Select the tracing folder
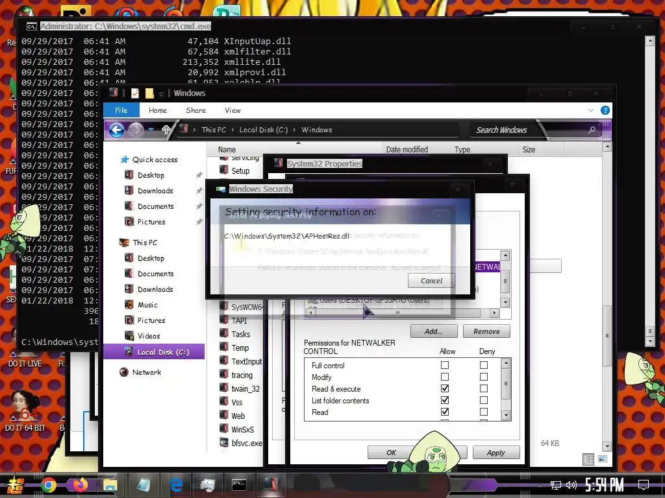The width and height of the screenshot is (665, 498). pos(242,375)
